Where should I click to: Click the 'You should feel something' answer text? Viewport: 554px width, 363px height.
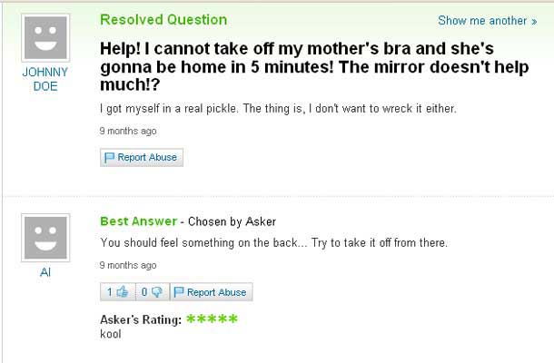272,243
